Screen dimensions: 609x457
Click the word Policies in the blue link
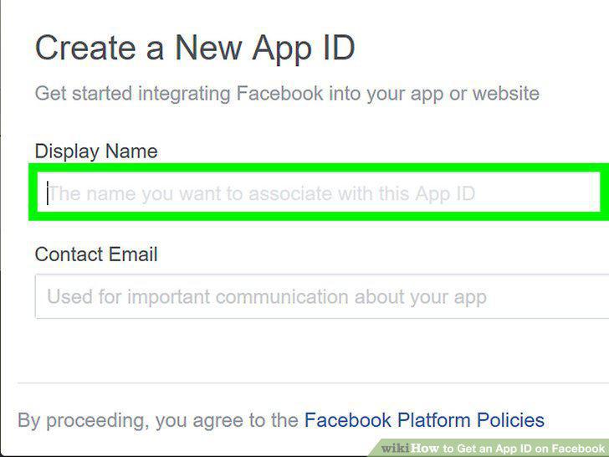pyautogui.click(x=510, y=420)
